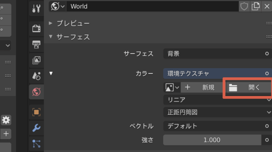Toggle the fake user shield for World
Viewport: 272px width, 152px height.
244,6
